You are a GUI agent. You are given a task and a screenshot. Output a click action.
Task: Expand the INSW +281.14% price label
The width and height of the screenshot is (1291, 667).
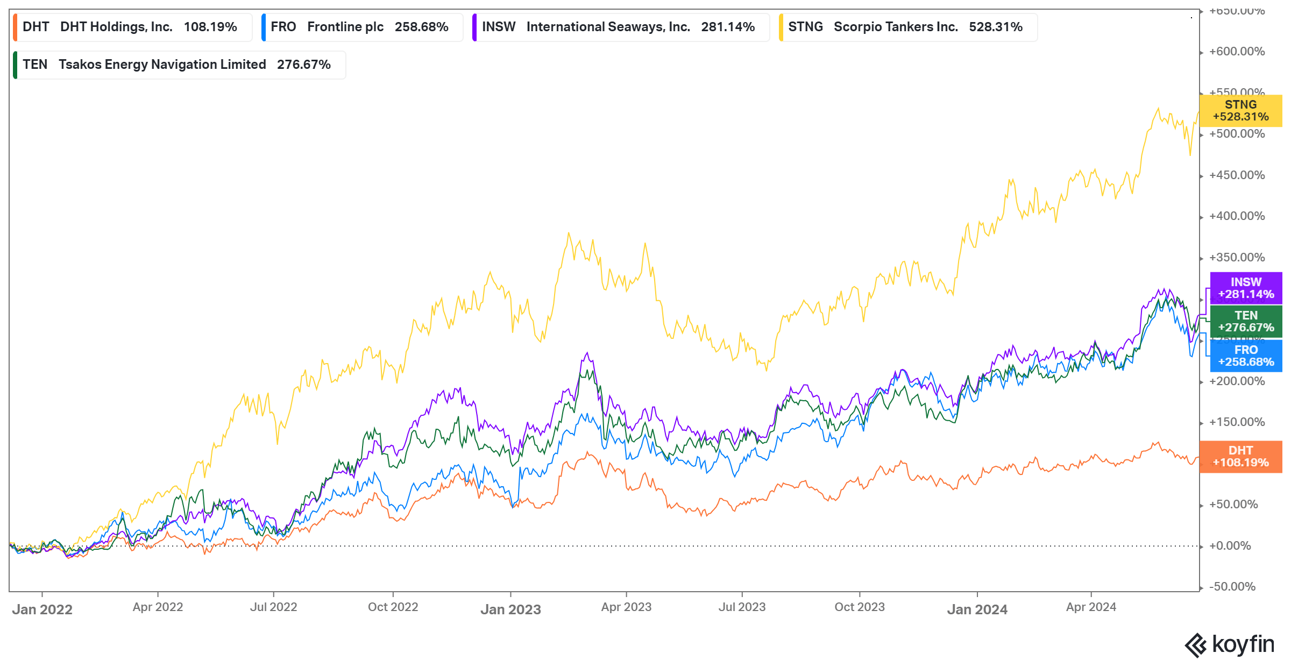(1245, 288)
